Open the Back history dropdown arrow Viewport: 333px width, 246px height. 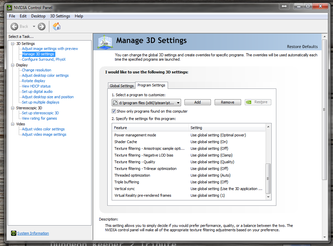click(x=34, y=26)
